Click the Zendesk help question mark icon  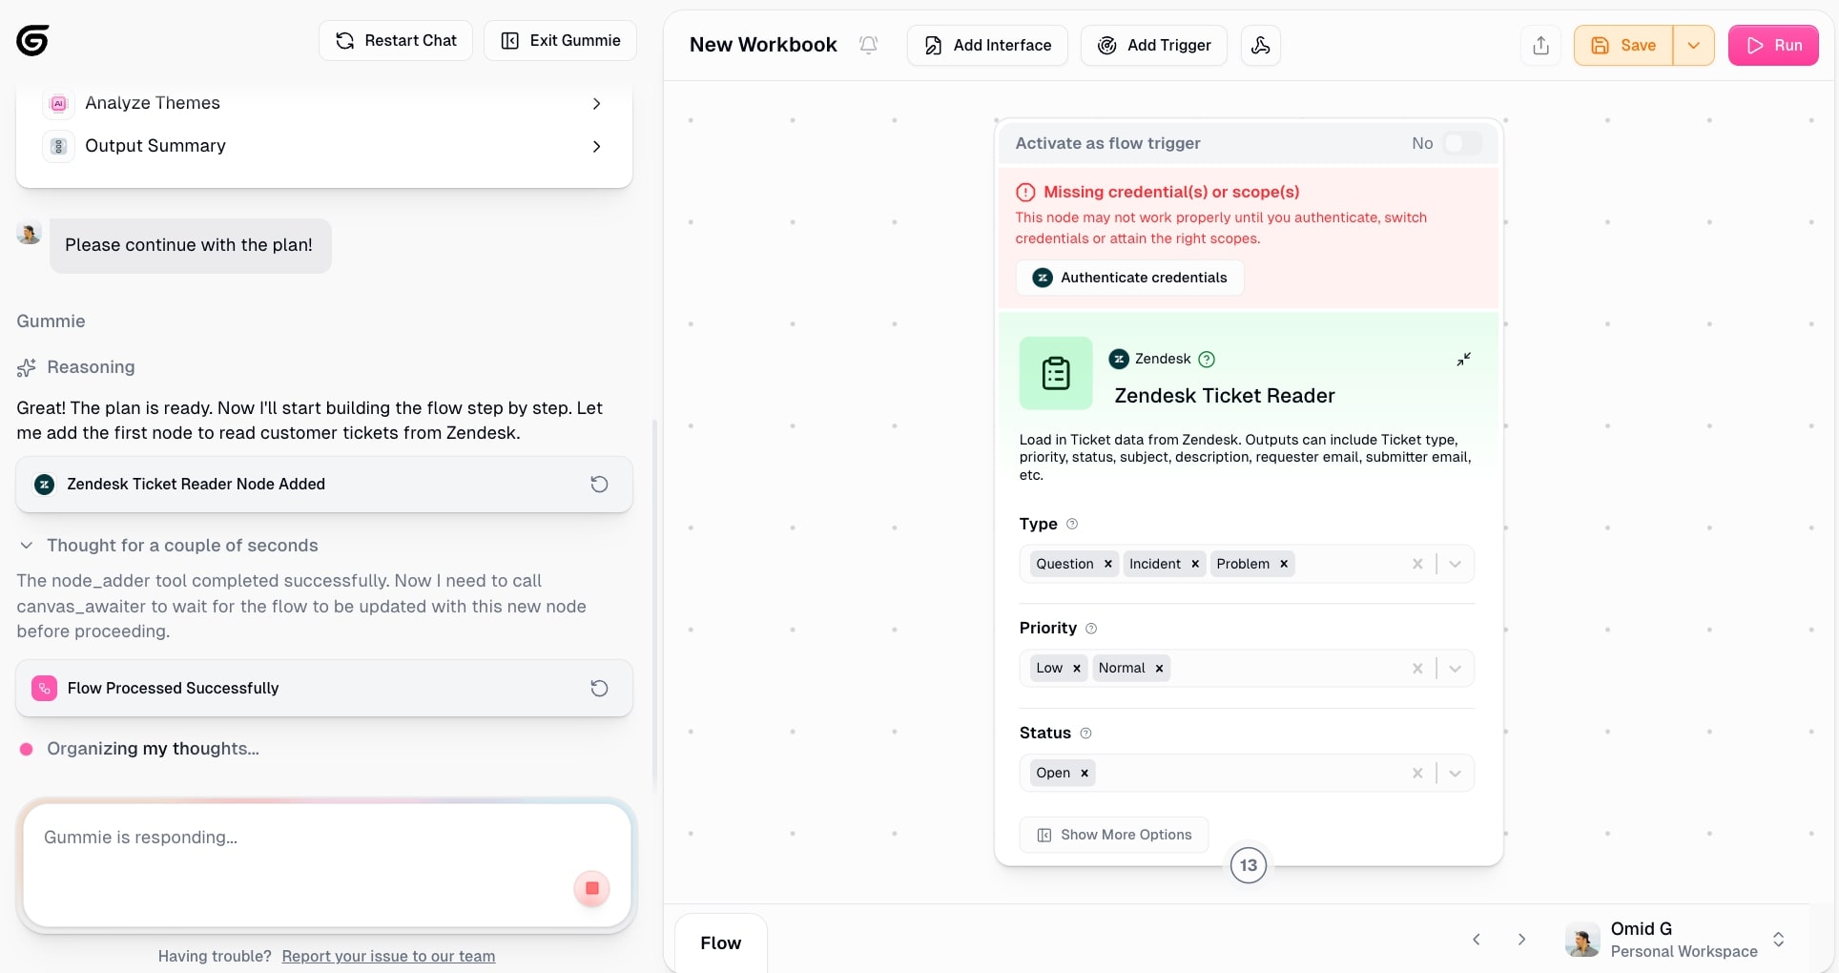(x=1207, y=360)
